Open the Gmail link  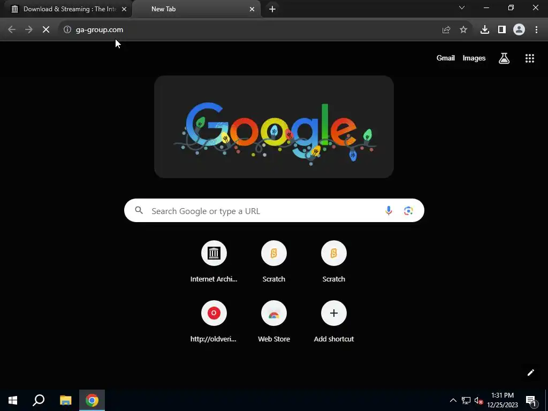[446, 58]
